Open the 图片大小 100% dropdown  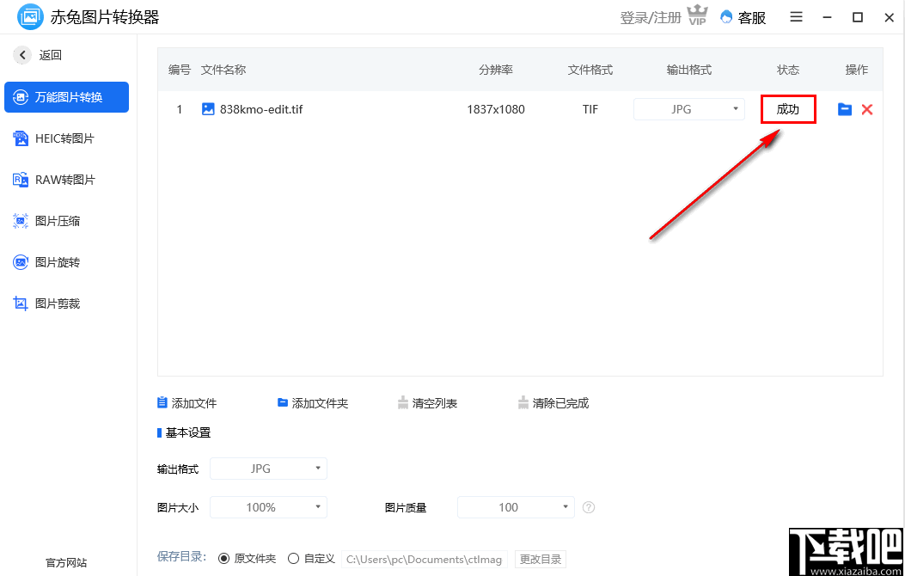(267, 507)
